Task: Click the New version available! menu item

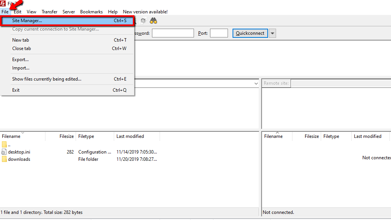Action: 145,12
